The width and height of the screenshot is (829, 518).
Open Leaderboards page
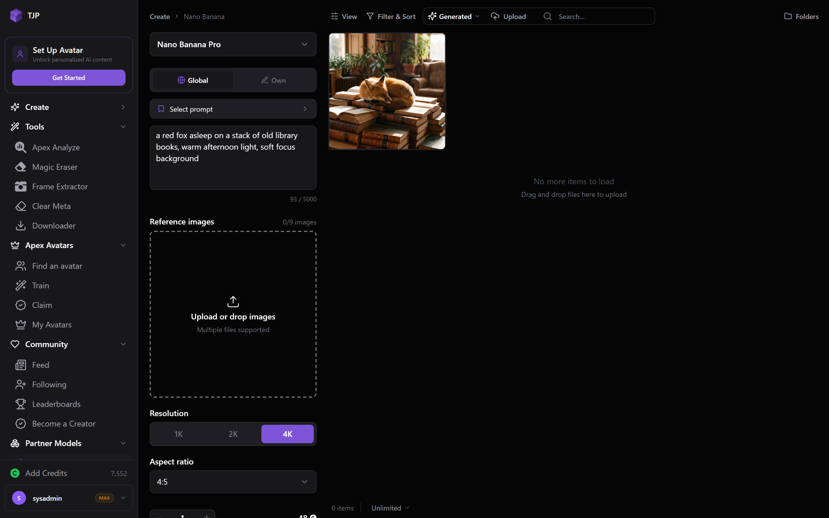point(56,404)
